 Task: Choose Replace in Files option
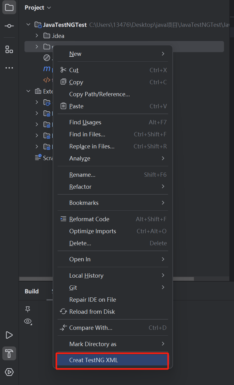pyautogui.click(x=113, y=146)
